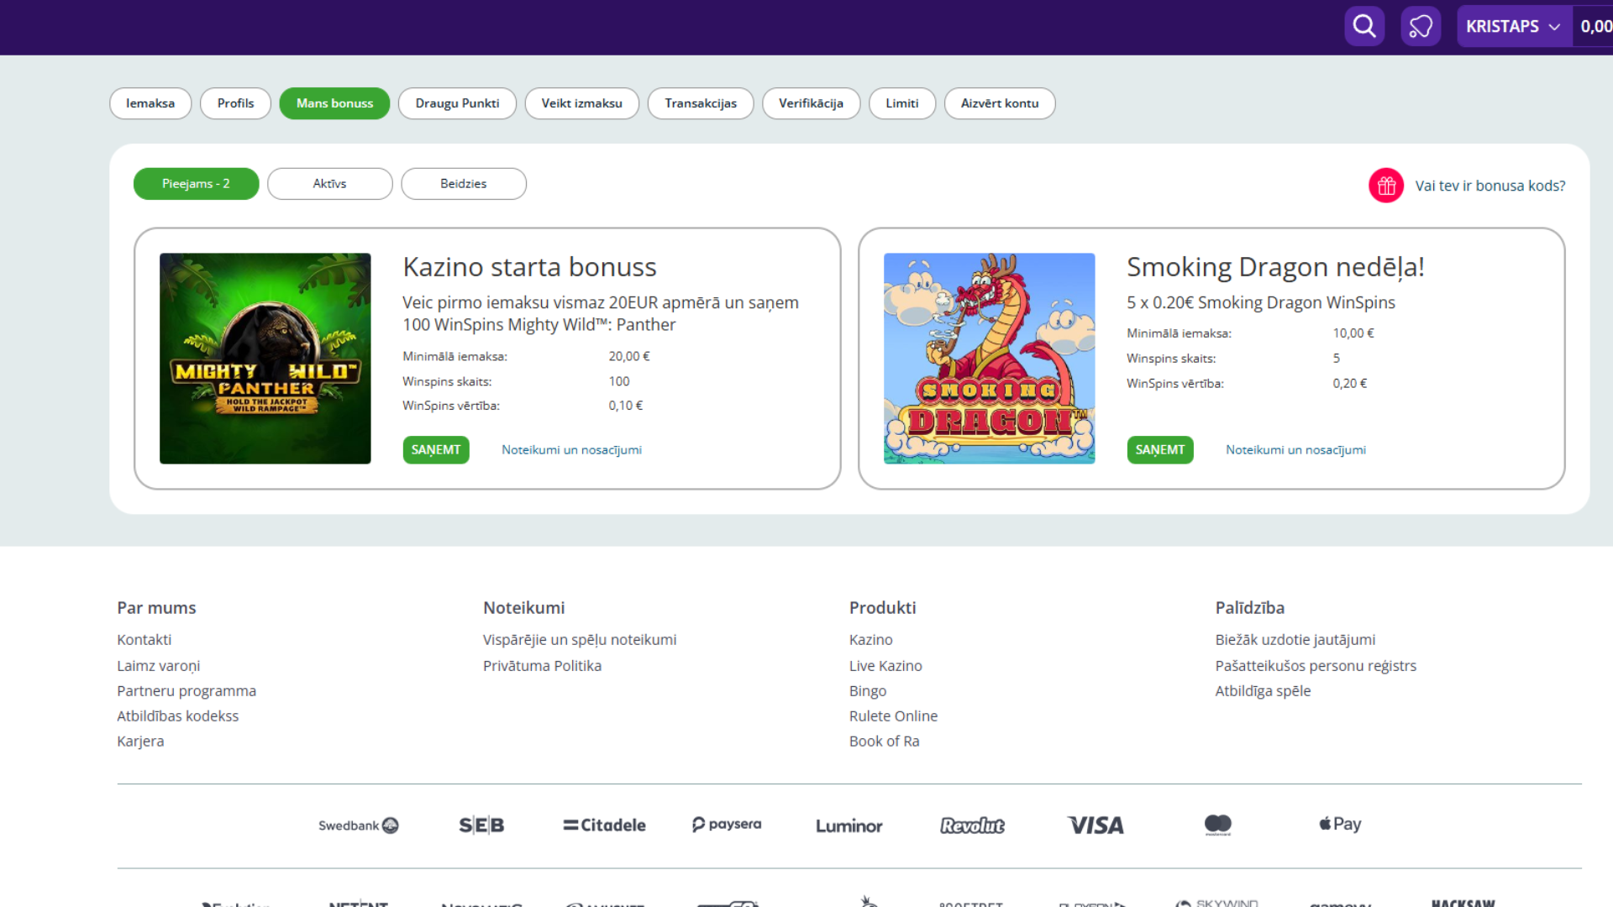Open the Transakcijas tab
The width and height of the screenshot is (1613, 907).
coord(701,103)
